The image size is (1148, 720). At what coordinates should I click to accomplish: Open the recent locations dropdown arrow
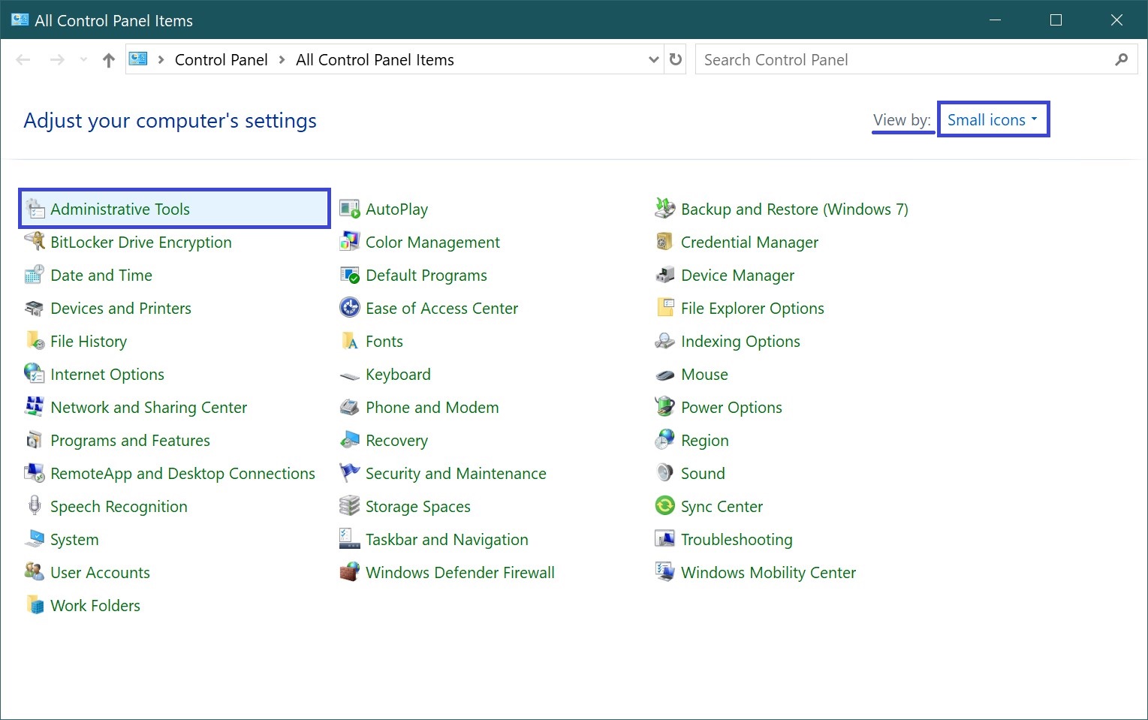point(83,60)
